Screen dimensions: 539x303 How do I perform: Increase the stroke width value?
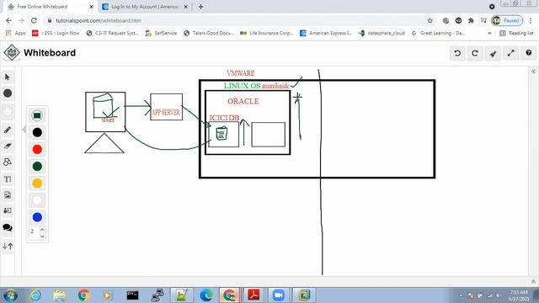point(42,229)
